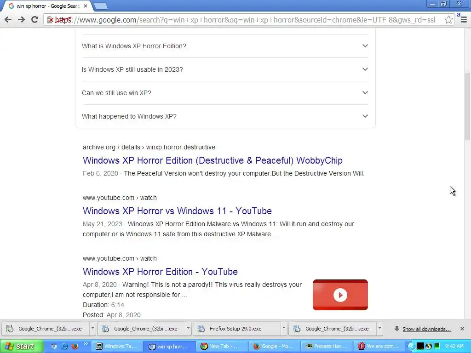Click the archive.org breadcrumb text
The width and height of the screenshot is (471, 353).
click(x=149, y=147)
